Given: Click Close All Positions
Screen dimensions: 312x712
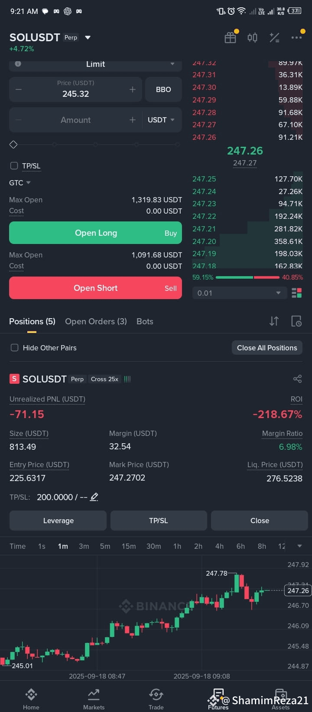Looking at the screenshot, I should pyautogui.click(x=267, y=348).
